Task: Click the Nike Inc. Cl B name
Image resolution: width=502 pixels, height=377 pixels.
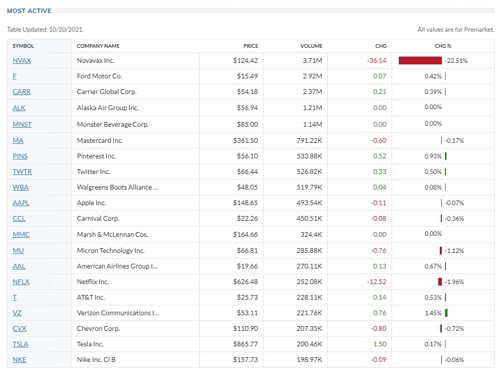Action: (96, 360)
